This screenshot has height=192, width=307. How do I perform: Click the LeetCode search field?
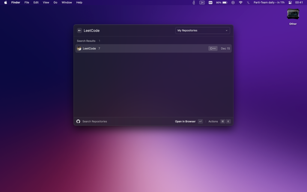pyautogui.click(x=128, y=31)
